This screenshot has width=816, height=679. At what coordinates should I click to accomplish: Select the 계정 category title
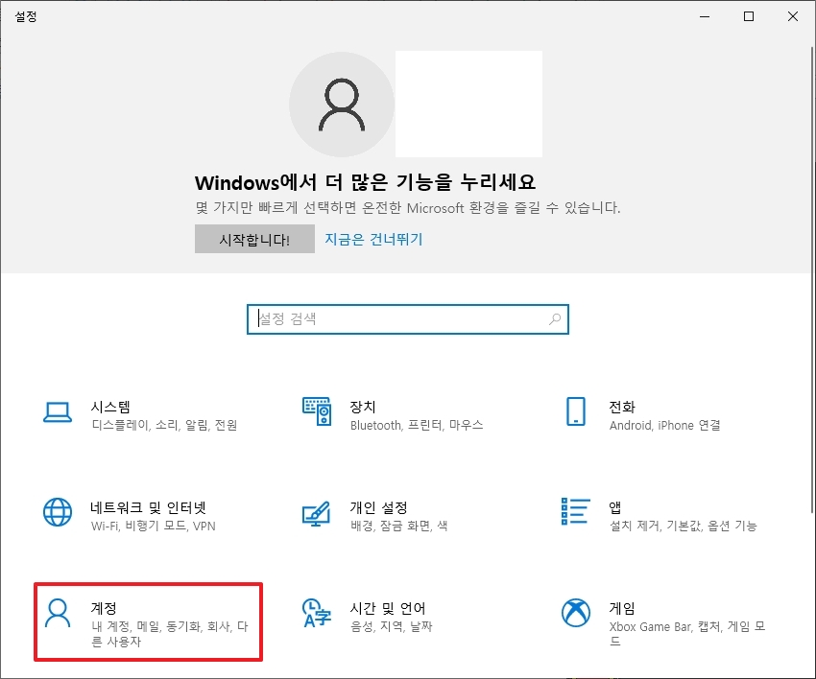click(104, 608)
